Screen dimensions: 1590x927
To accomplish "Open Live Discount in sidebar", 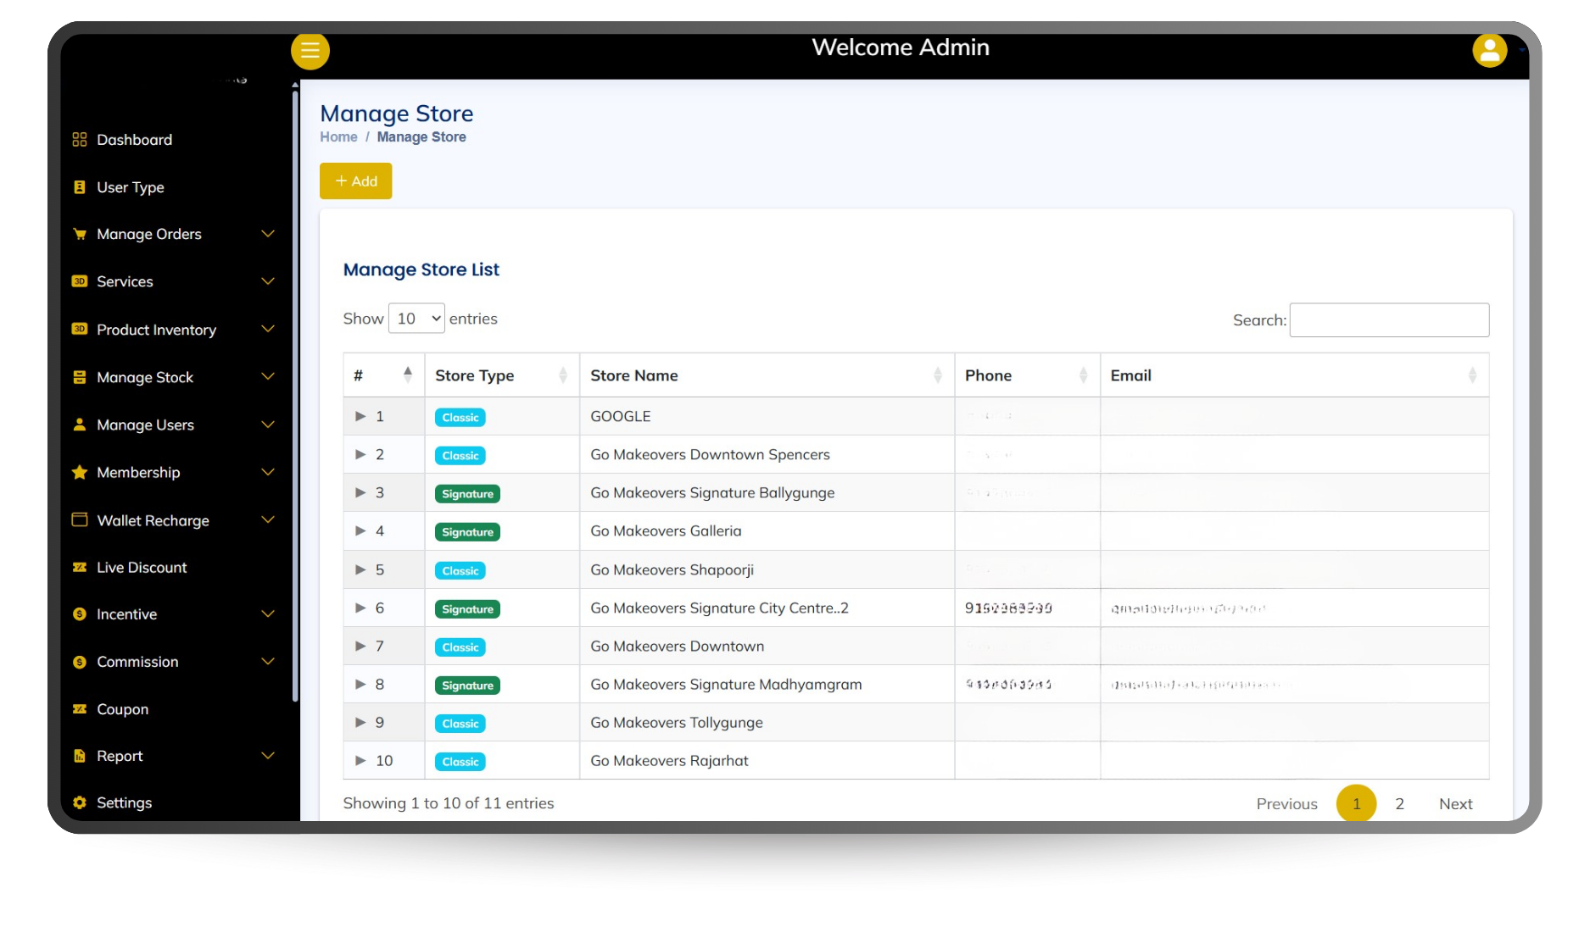I will 142,568.
